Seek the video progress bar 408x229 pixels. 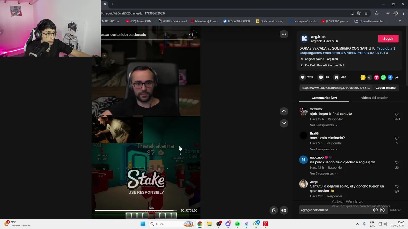coord(136,210)
